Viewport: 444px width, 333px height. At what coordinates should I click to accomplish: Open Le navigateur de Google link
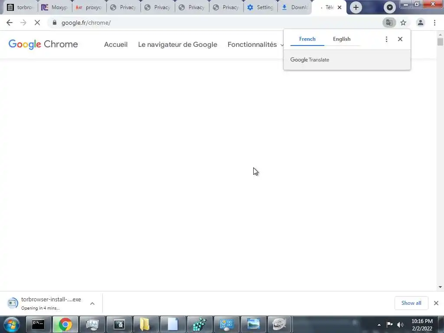coord(177,45)
